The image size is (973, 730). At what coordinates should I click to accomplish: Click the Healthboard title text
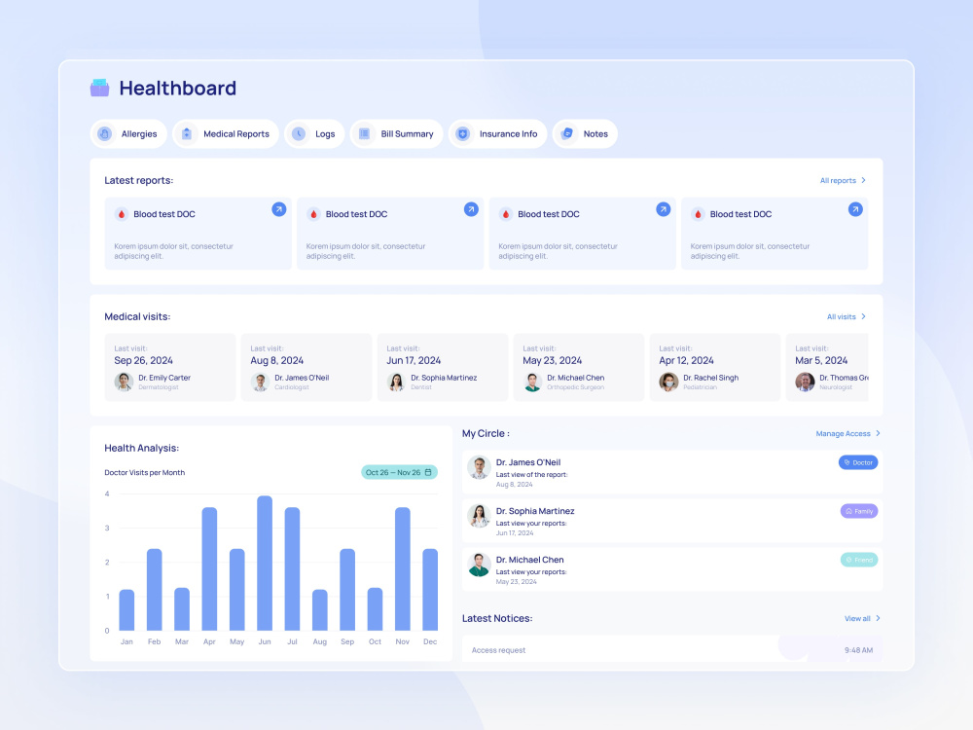(x=177, y=89)
